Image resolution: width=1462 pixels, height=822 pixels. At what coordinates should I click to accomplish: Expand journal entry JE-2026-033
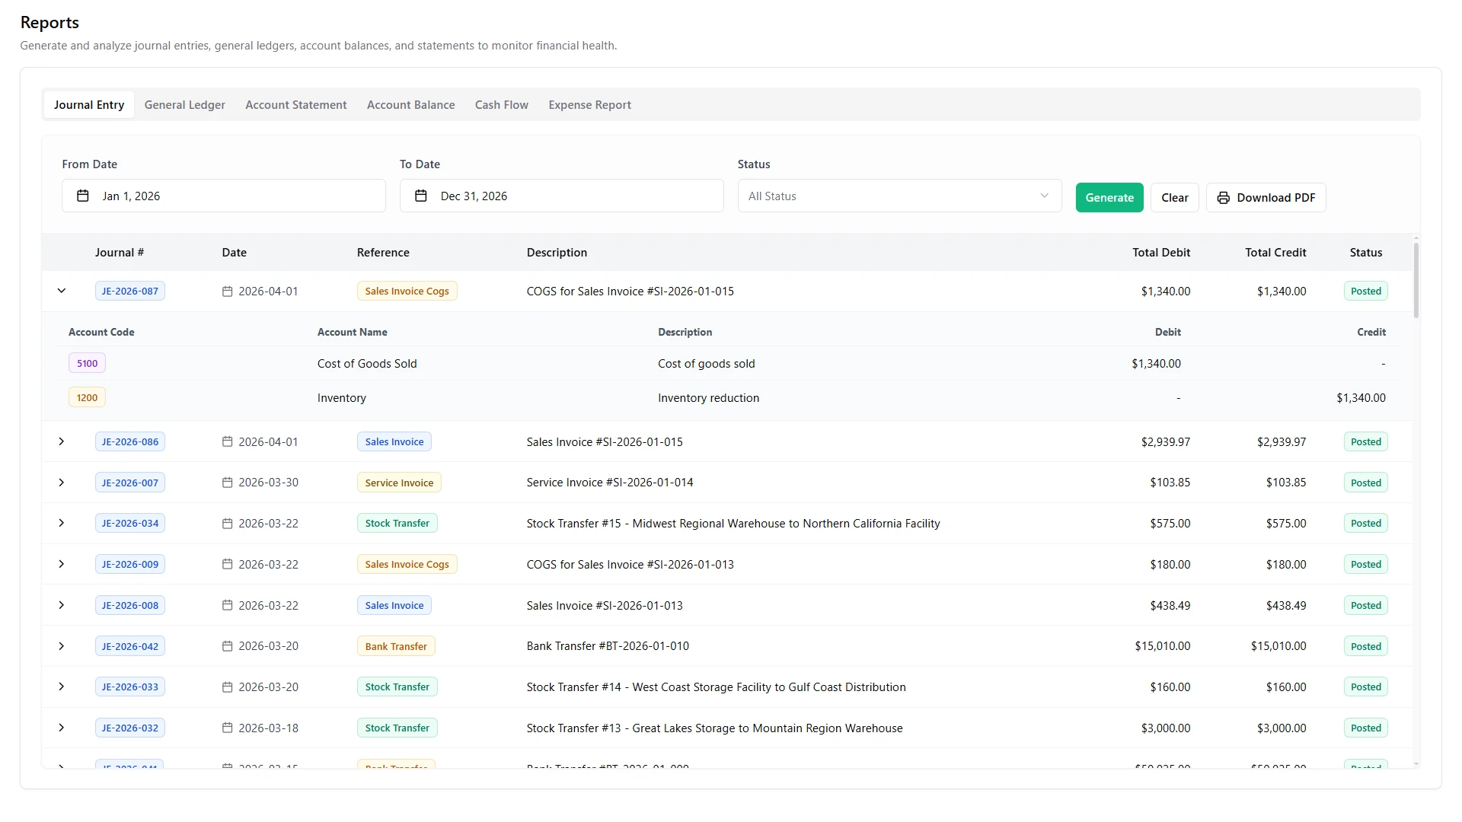coord(62,687)
